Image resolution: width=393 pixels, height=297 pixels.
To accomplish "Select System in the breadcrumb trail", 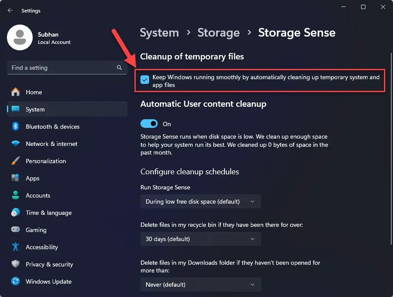I will (159, 33).
